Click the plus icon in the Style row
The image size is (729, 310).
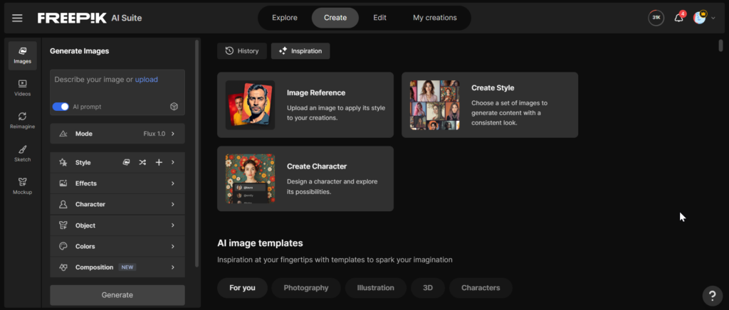[x=159, y=162]
